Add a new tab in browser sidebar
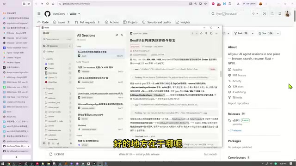 pos(16,157)
